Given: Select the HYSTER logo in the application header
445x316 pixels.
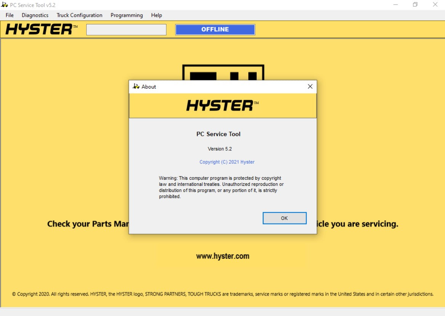Looking at the screenshot, I should (x=39, y=29).
